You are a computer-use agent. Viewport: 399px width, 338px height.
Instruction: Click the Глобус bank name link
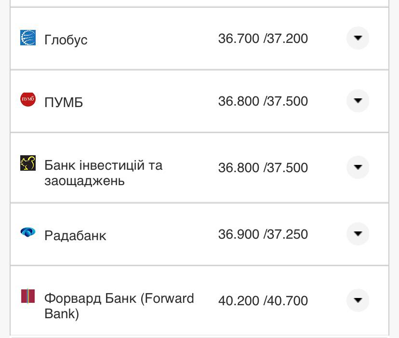pos(66,39)
